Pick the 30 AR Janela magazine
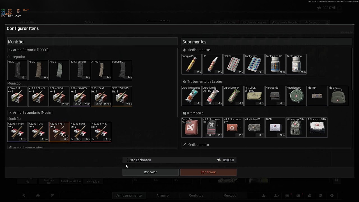This screenshot has height=202, width=359. click(x=80, y=70)
